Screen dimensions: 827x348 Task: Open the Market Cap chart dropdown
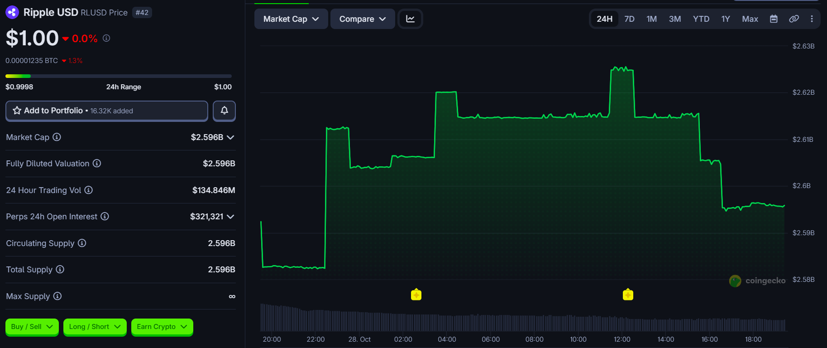291,19
